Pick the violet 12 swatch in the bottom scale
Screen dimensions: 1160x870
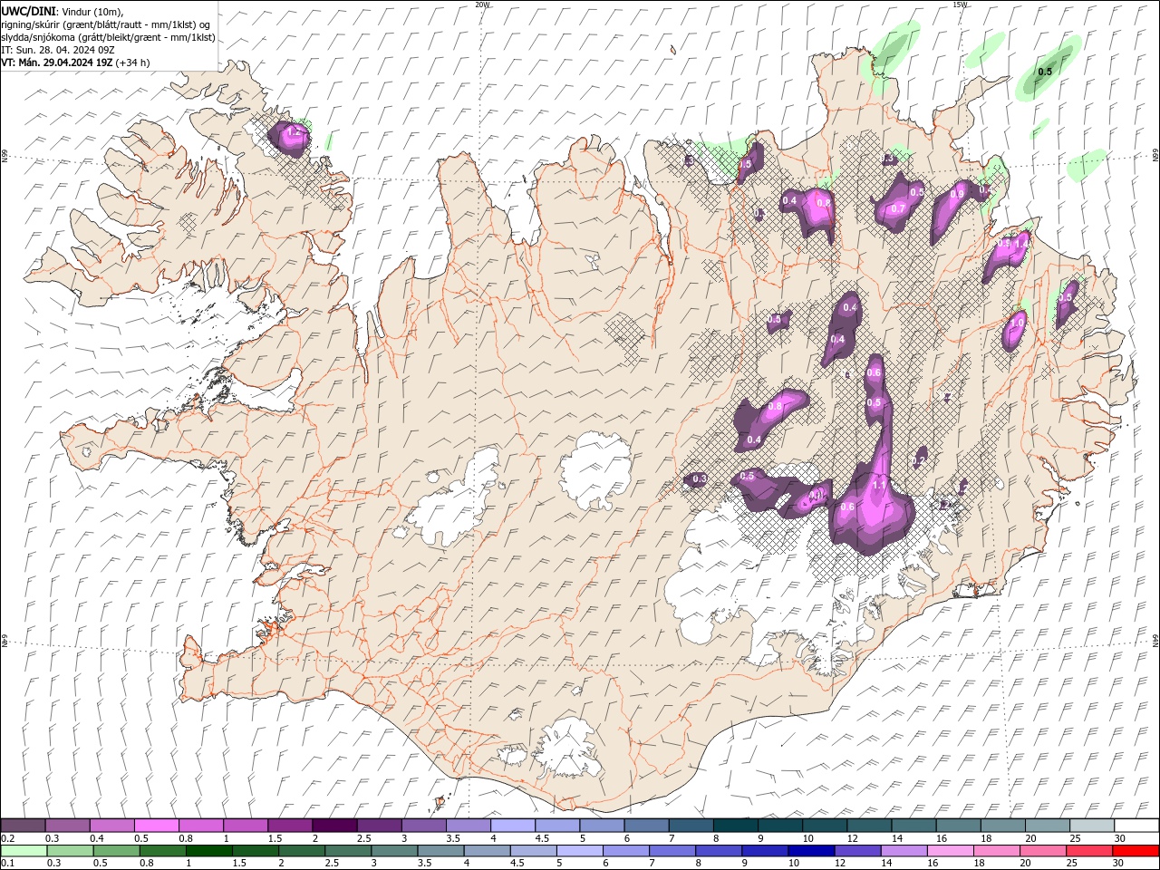pyautogui.click(x=858, y=851)
